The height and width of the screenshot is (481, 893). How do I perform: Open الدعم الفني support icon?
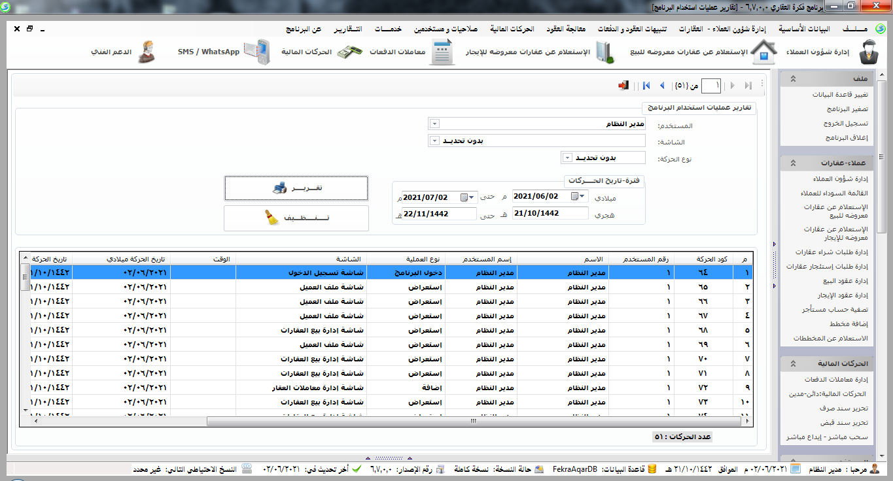(147, 52)
